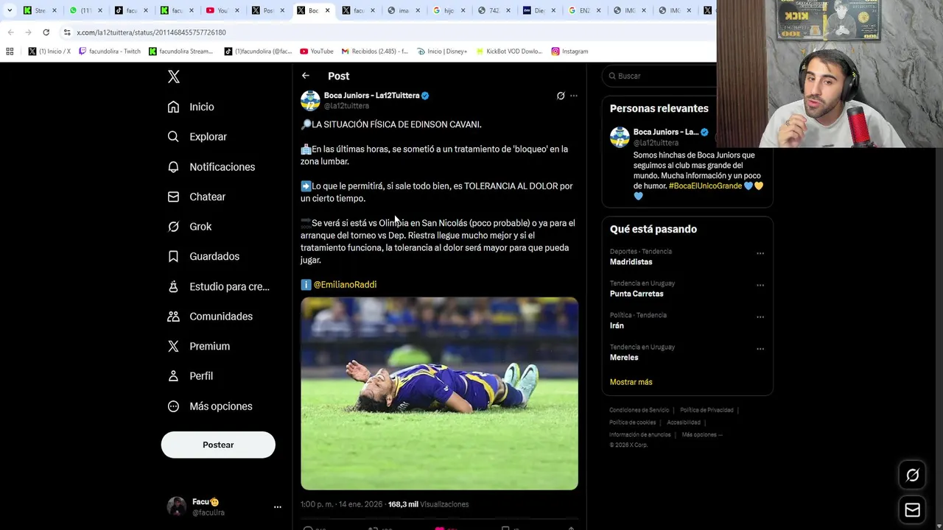943x530 pixels.
Task: Open the facundolira - Twitch bookmark
Action: pyautogui.click(x=109, y=52)
